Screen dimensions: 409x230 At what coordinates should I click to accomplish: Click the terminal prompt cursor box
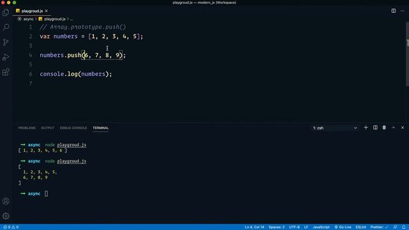coord(46,194)
